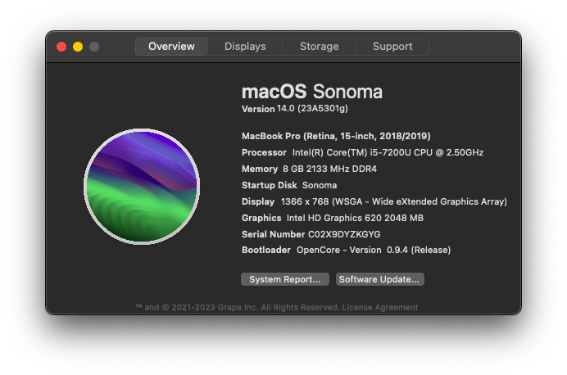Click the 1366 x 768 display value
Screen dimensions: 567x375
coord(394,201)
